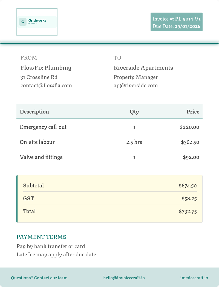This screenshot has width=219, height=287.
Task: Visit the invoicecraft.io website link
Action: [x=194, y=278]
